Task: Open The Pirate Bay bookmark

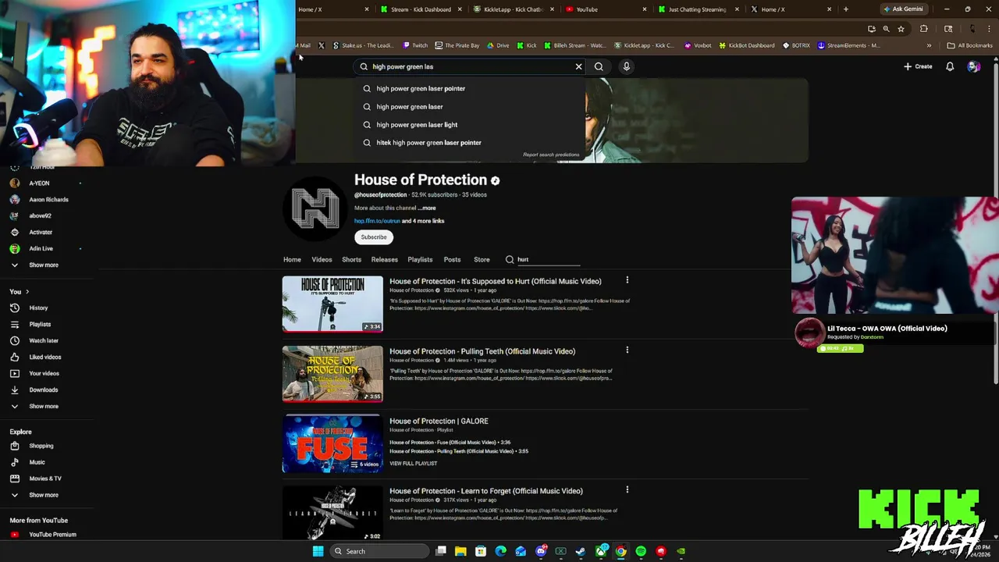Action: point(457,45)
